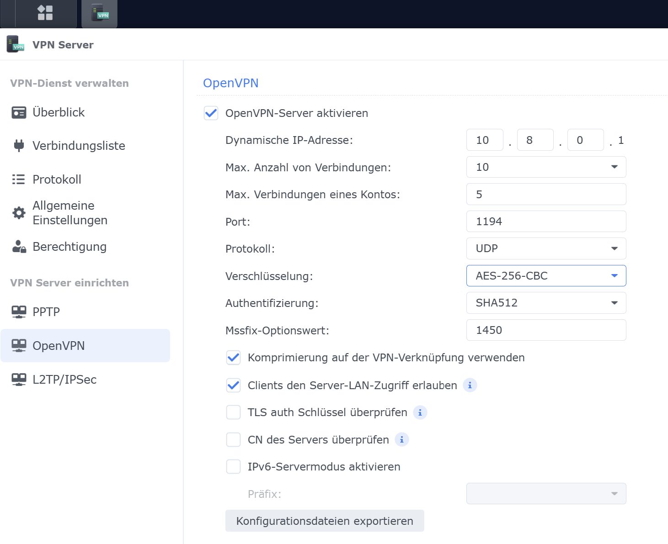The height and width of the screenshot is (544, 668).
Task: Expand the Verschlüsselung AES-256-CBC dropdown
Action: [x=546, y=276]
